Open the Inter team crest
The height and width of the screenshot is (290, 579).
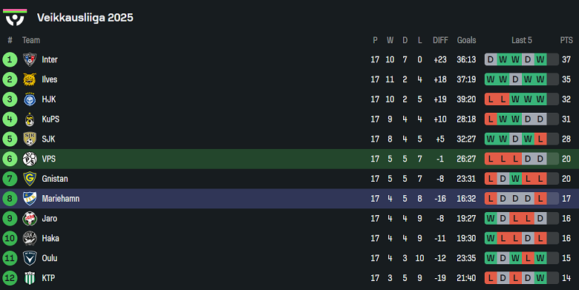tap(30, 59)
